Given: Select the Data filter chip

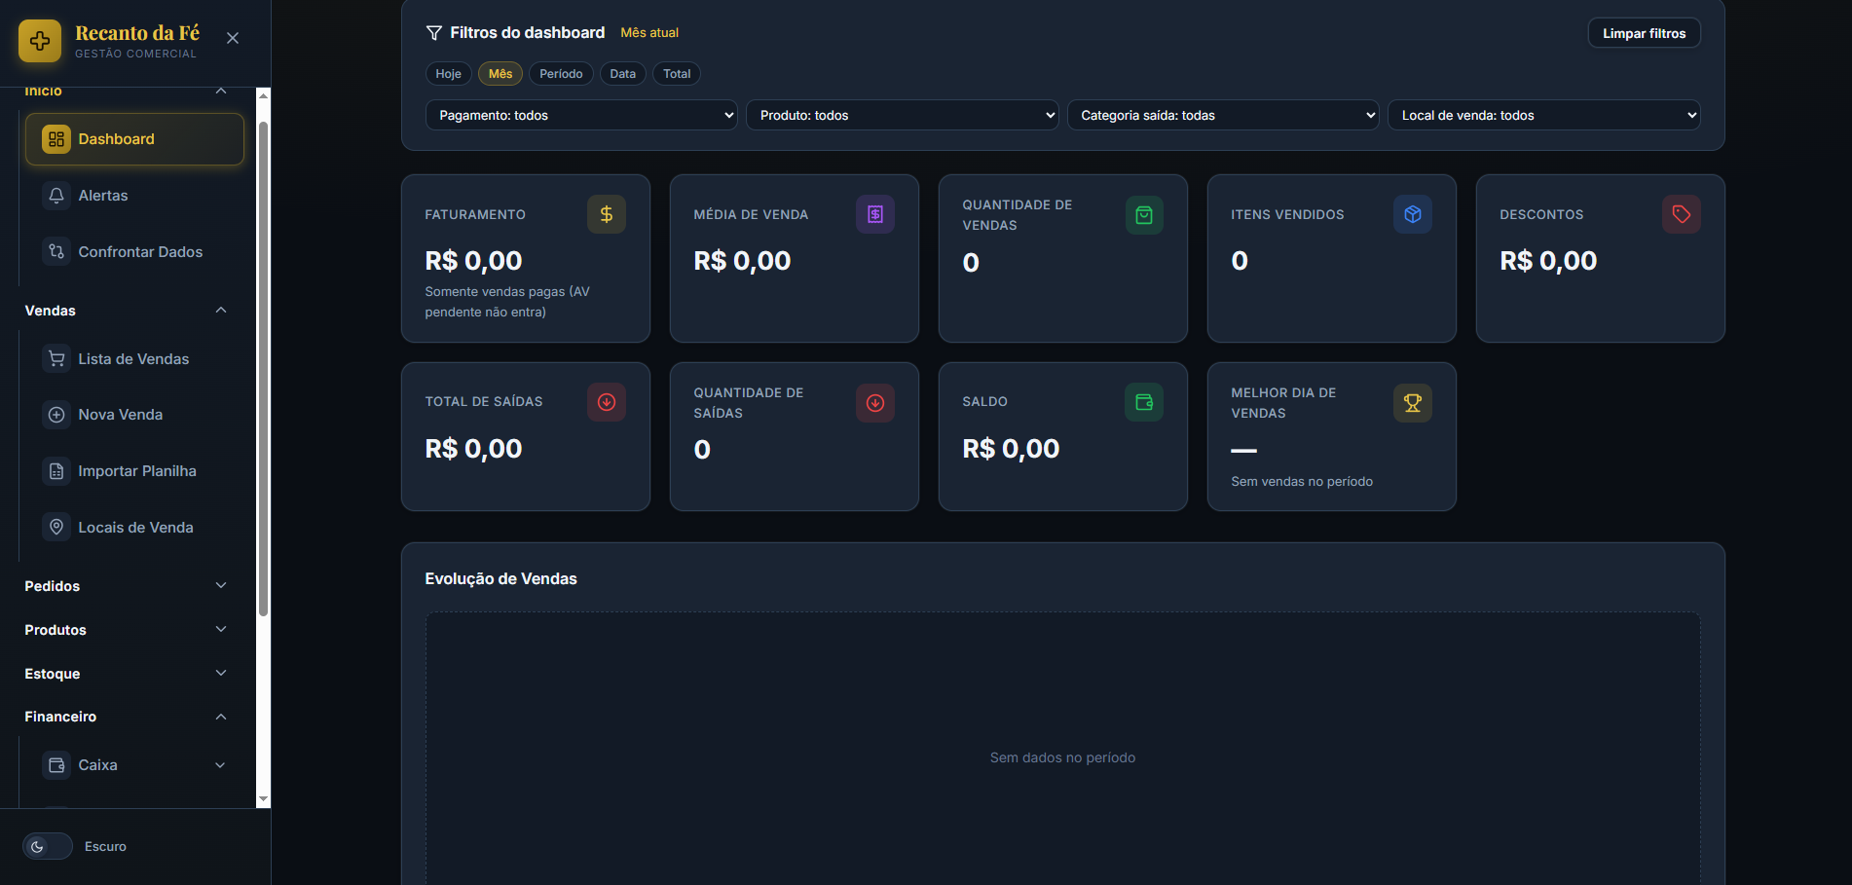Looking at the screenshot, I should click(x=623, y=74).
